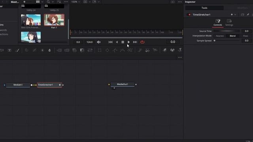Pin the TimeStretcher1 inspector controls

point(248,15)
